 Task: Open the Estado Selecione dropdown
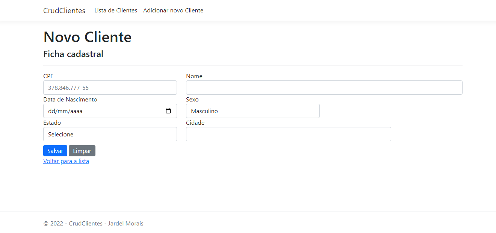click(110, 134)
